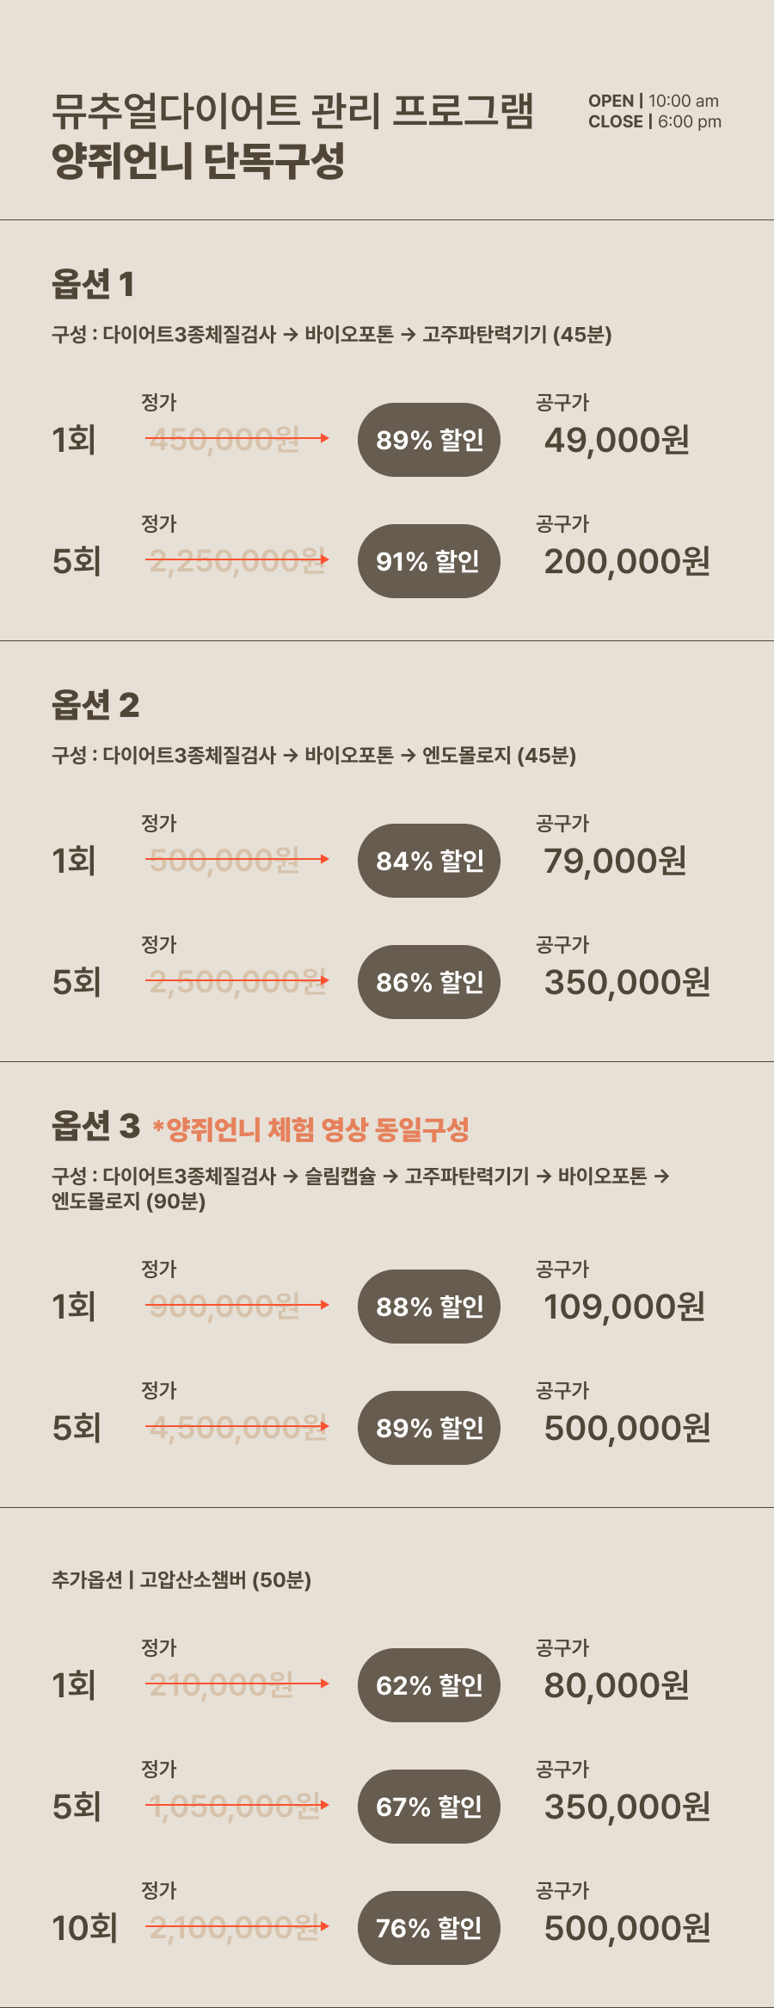Select the 옵션 2 heading
774x2008 pixels.
click(x=95, y=705)
